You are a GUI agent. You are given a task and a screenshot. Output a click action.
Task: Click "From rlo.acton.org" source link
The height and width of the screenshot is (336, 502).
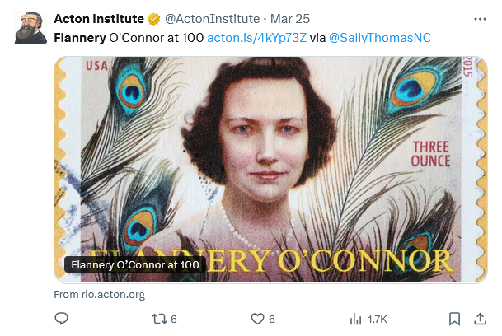click(x=99, y=294)
